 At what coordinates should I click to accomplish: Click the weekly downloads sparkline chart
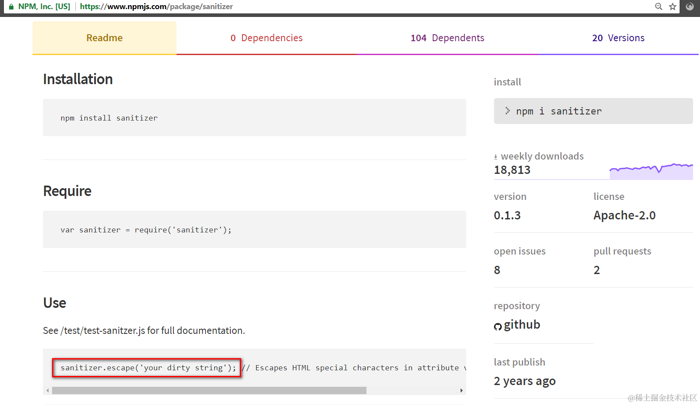point(651,171)
